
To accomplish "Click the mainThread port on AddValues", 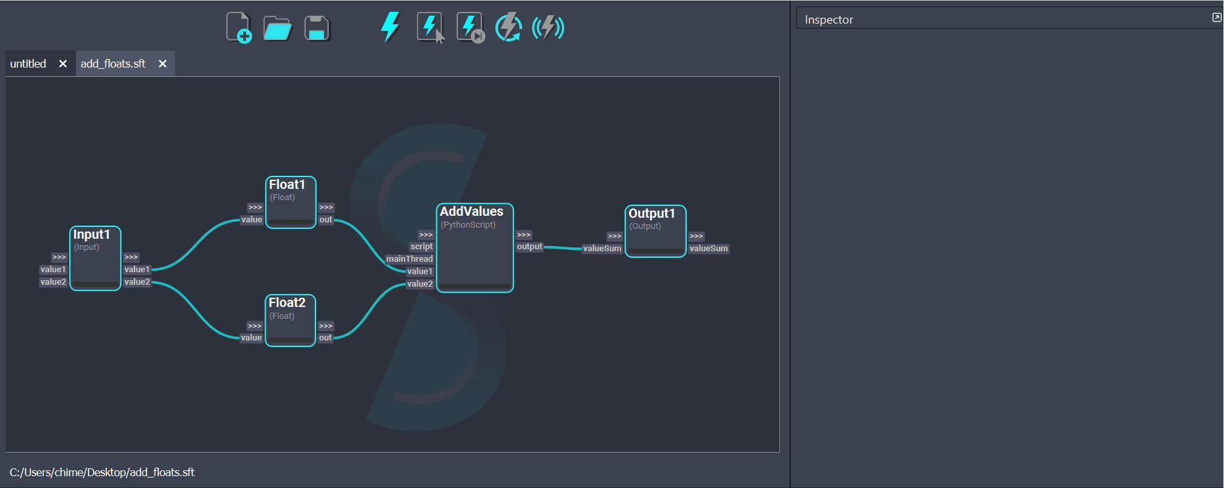I will (409, 259).
